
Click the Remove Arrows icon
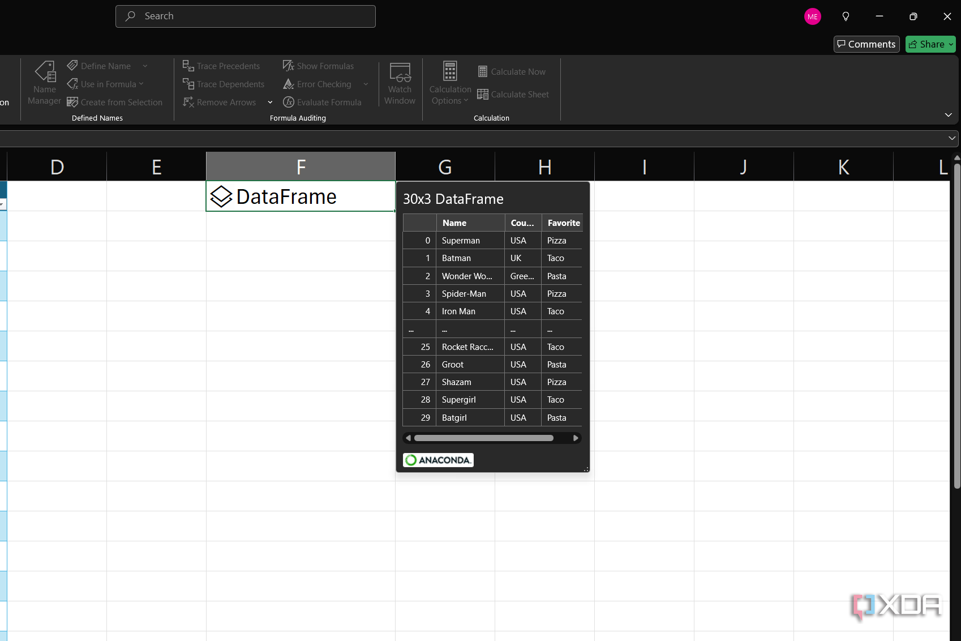(x=188, y=102)
